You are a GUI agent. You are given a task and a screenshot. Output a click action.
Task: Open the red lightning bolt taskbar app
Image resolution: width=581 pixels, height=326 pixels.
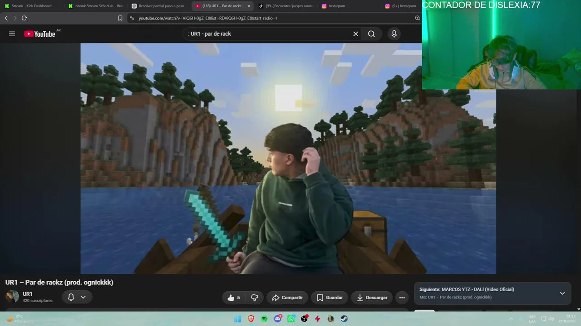318,319
